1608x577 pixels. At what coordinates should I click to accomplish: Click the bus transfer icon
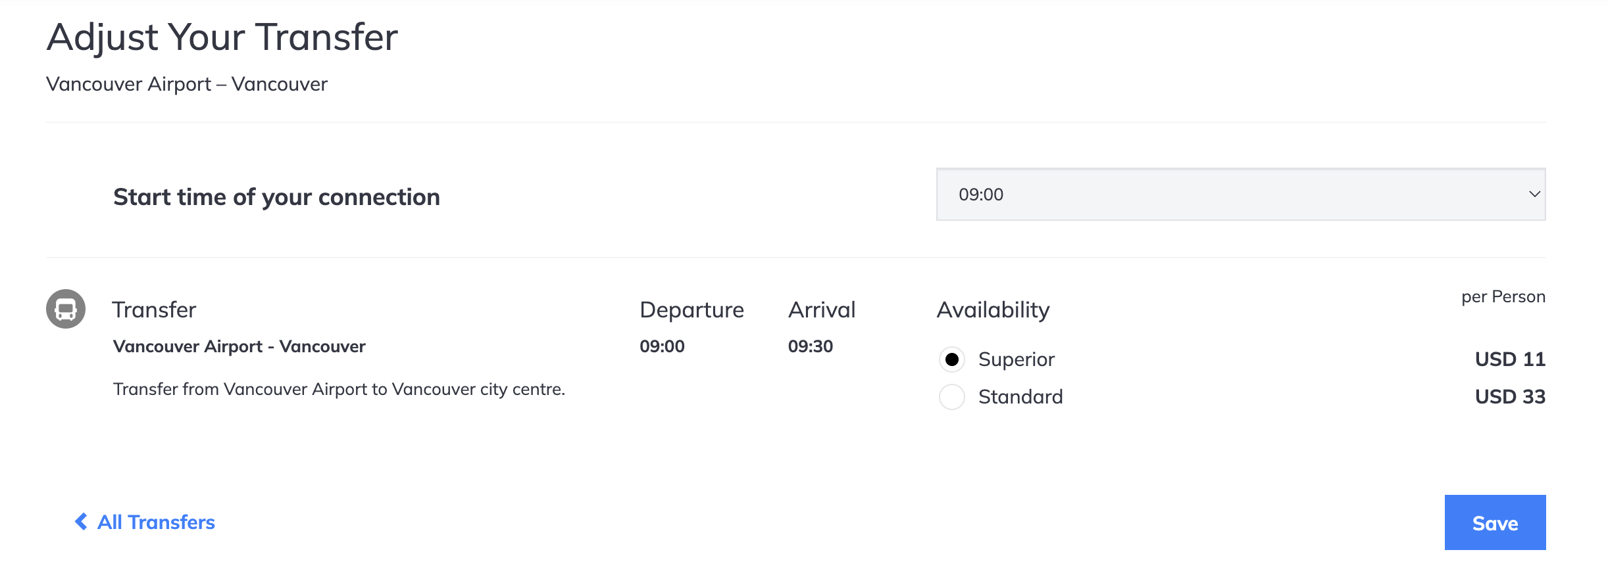coord(66,309)
